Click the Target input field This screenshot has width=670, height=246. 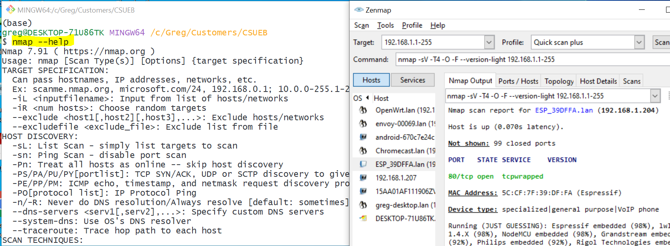pyautogui.click(x=433, y=42)
